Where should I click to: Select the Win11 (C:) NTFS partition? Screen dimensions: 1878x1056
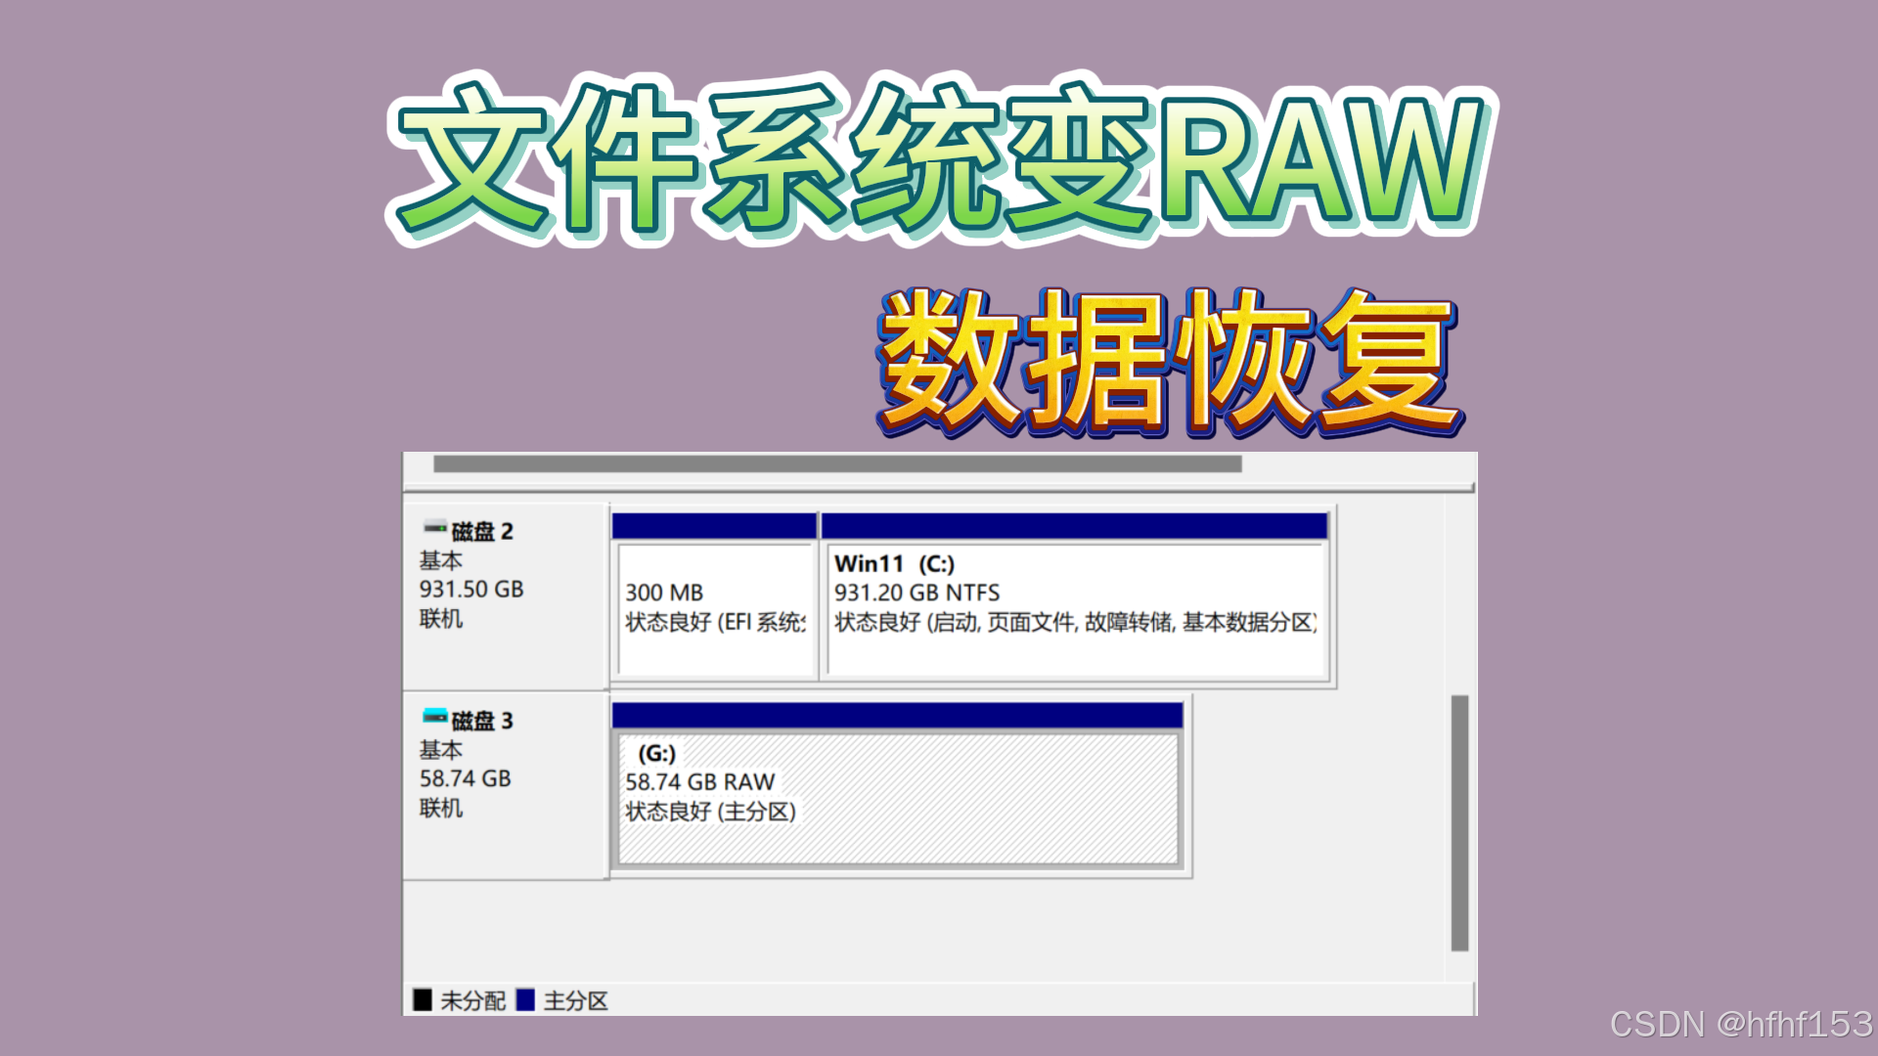point(1074,608)
